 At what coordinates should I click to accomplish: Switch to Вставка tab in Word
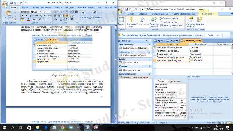(26, 7)
